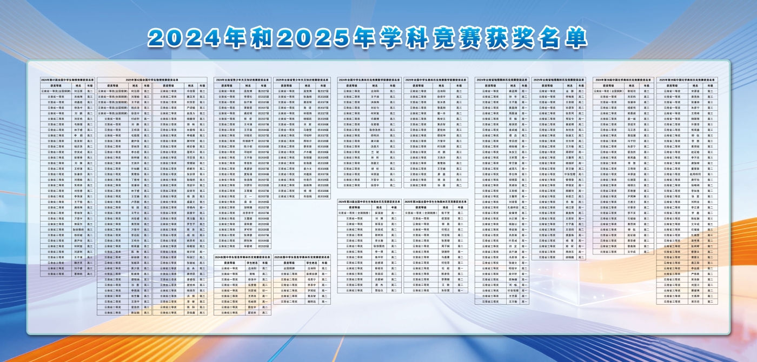Select the heading "2025年第39届中国化学奥林匹克竞赛获奖名单"
The image size is (757, 362).
tap(687, 79)
